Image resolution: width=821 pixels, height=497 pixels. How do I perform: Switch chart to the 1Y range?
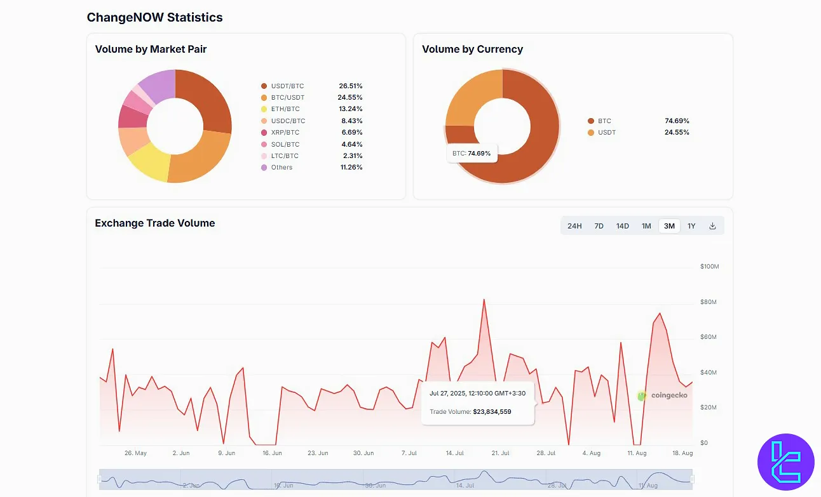pos(691,226)
